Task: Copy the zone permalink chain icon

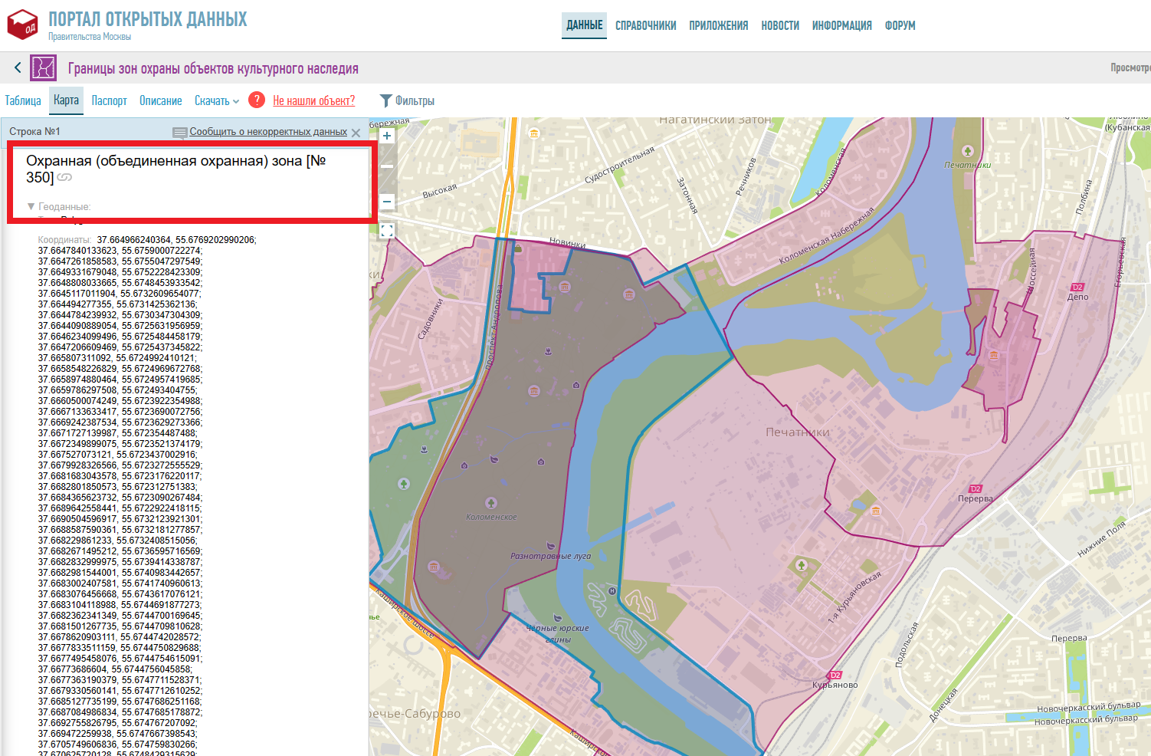Action: coord(65,178)
